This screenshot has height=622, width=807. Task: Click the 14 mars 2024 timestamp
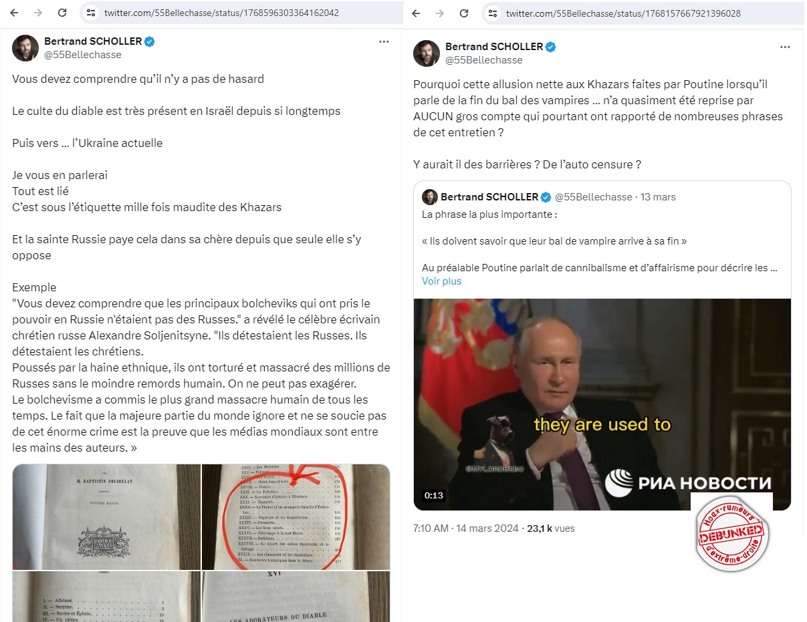tap(487, 528)
